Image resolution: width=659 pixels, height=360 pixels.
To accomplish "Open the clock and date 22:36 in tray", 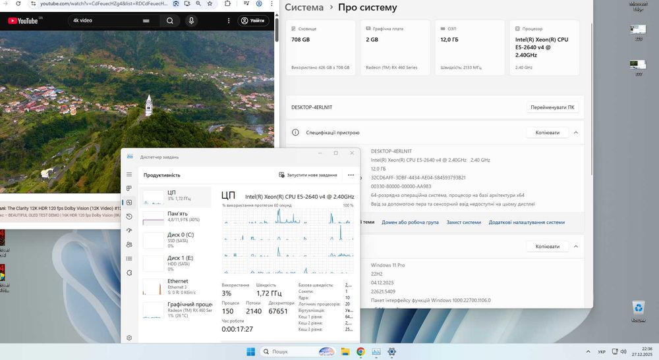I will [642, 351].
